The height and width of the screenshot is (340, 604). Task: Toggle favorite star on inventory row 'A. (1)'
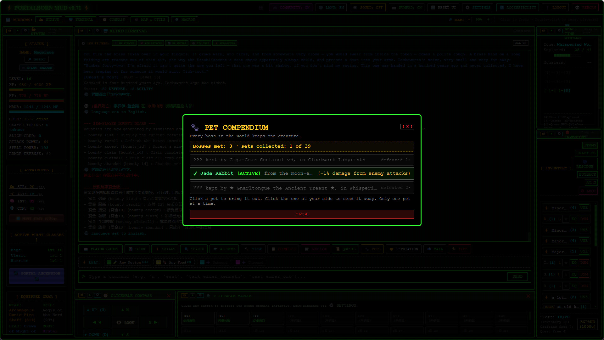pyautogui.click(x=566, y=219)
